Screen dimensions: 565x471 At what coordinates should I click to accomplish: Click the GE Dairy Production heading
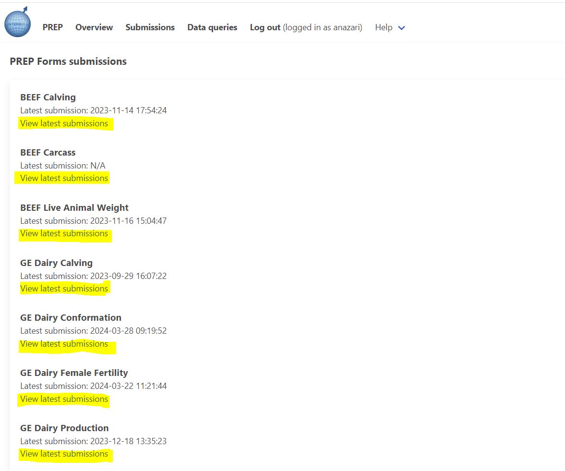64,428
